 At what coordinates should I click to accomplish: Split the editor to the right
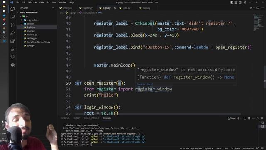[258, 8]
